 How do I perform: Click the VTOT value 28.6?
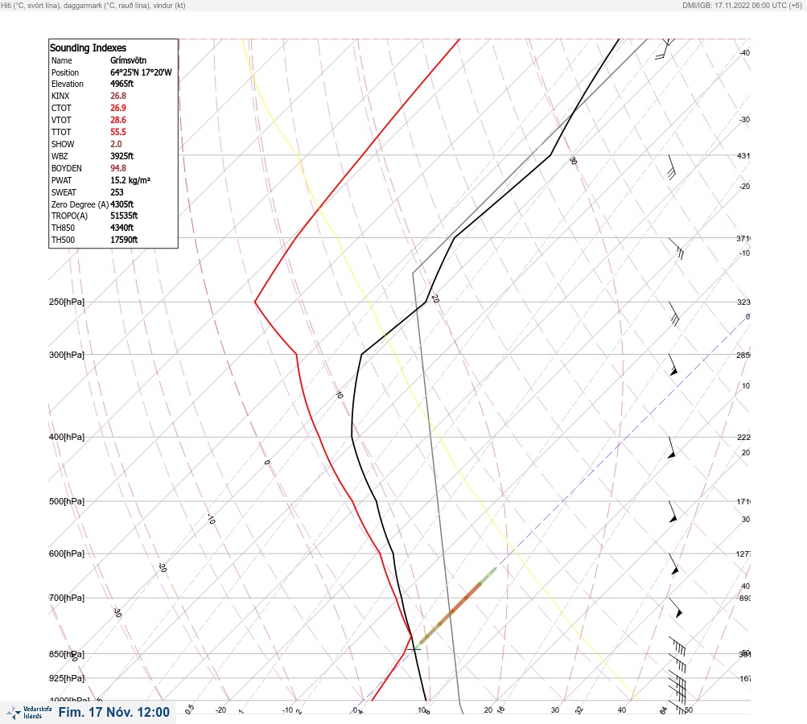click(x=117, y=120)
